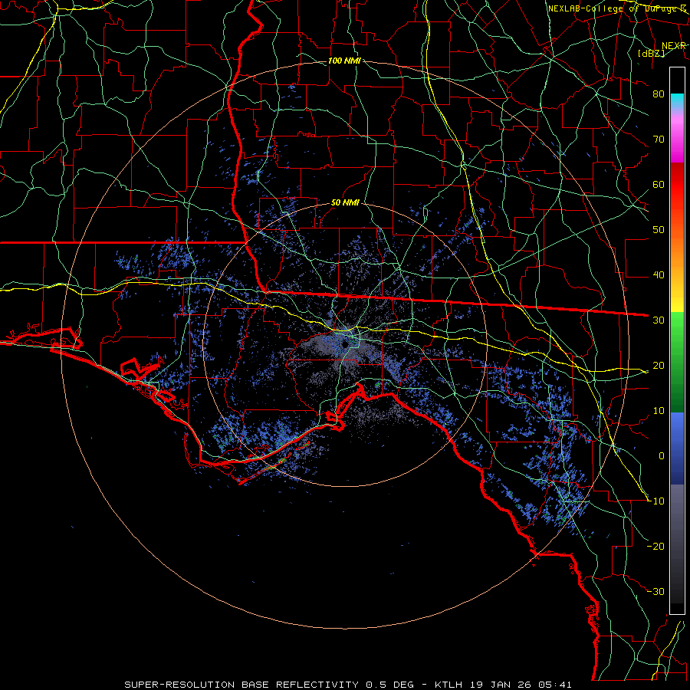Click the -30 value on the dBZ scale
Screen dimensions: 690x690
(x=655, y=591)
